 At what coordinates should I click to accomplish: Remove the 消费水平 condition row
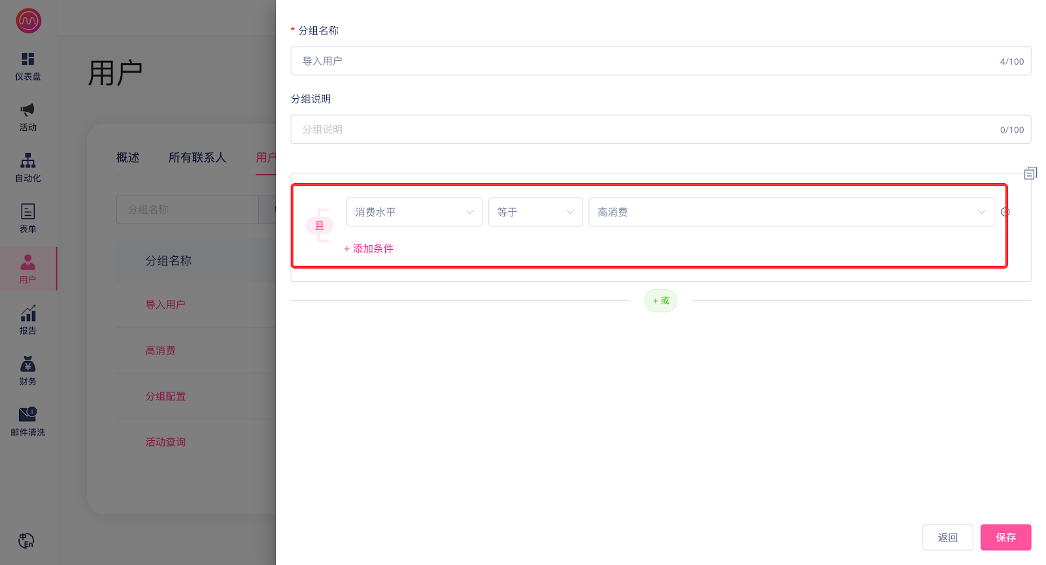pos(1005,212)
